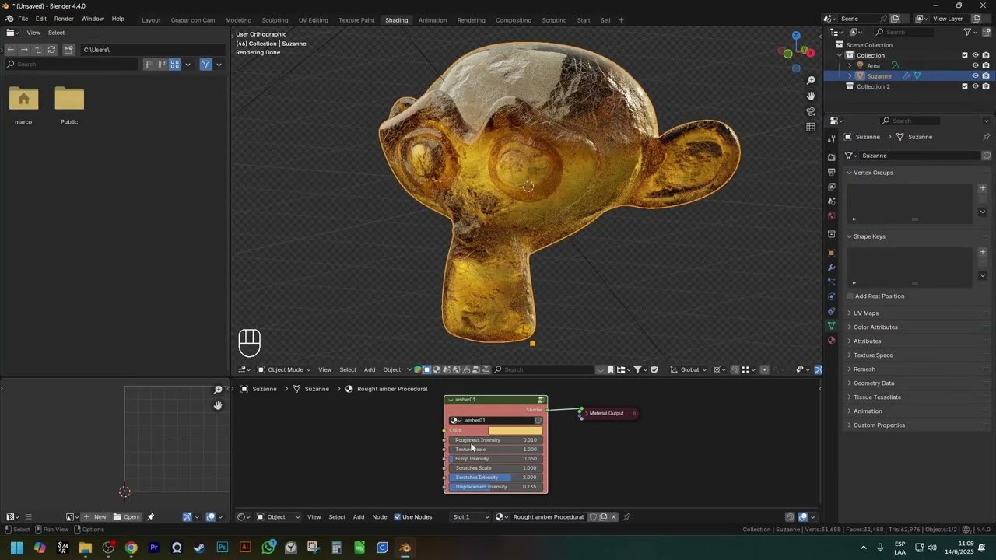Open the Physics properties tab
Image resolution: width=996 pixels, height=560 pixels.
[831, 296]
